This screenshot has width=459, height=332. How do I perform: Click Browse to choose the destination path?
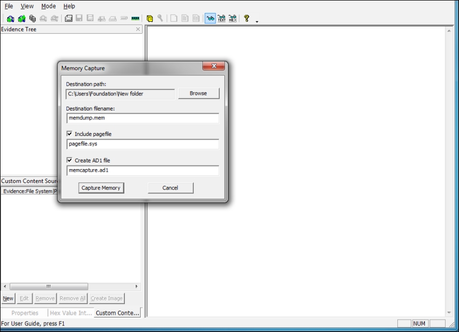[198, 93]
